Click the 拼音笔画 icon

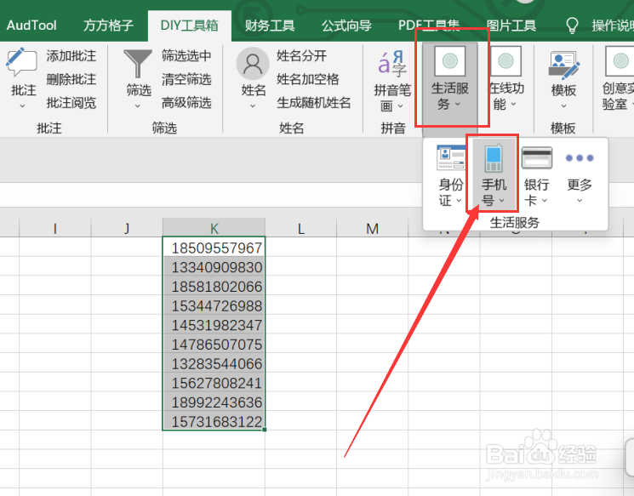(391, 65)
